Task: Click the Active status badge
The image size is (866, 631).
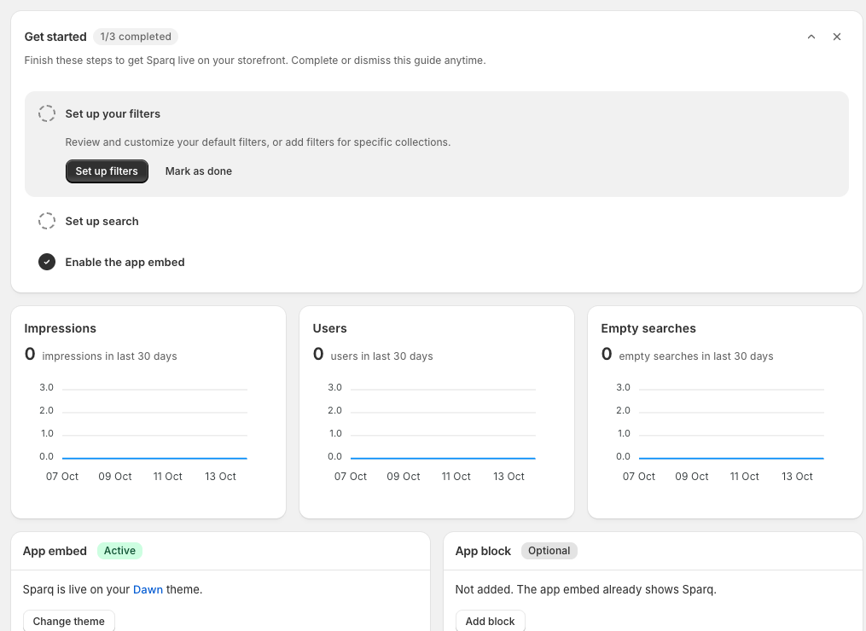Action: [119, 550]
